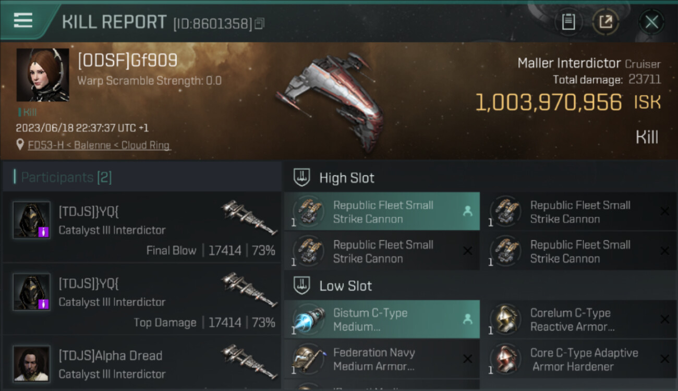Click the Core C-Type Adaptive Armor Hardener icon
The width and height of the screenshot is (678, 391).
click(506, 359)
